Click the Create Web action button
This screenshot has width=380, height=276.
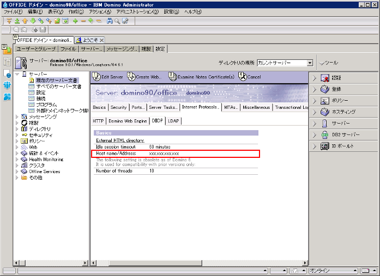(x=144, y=77)
